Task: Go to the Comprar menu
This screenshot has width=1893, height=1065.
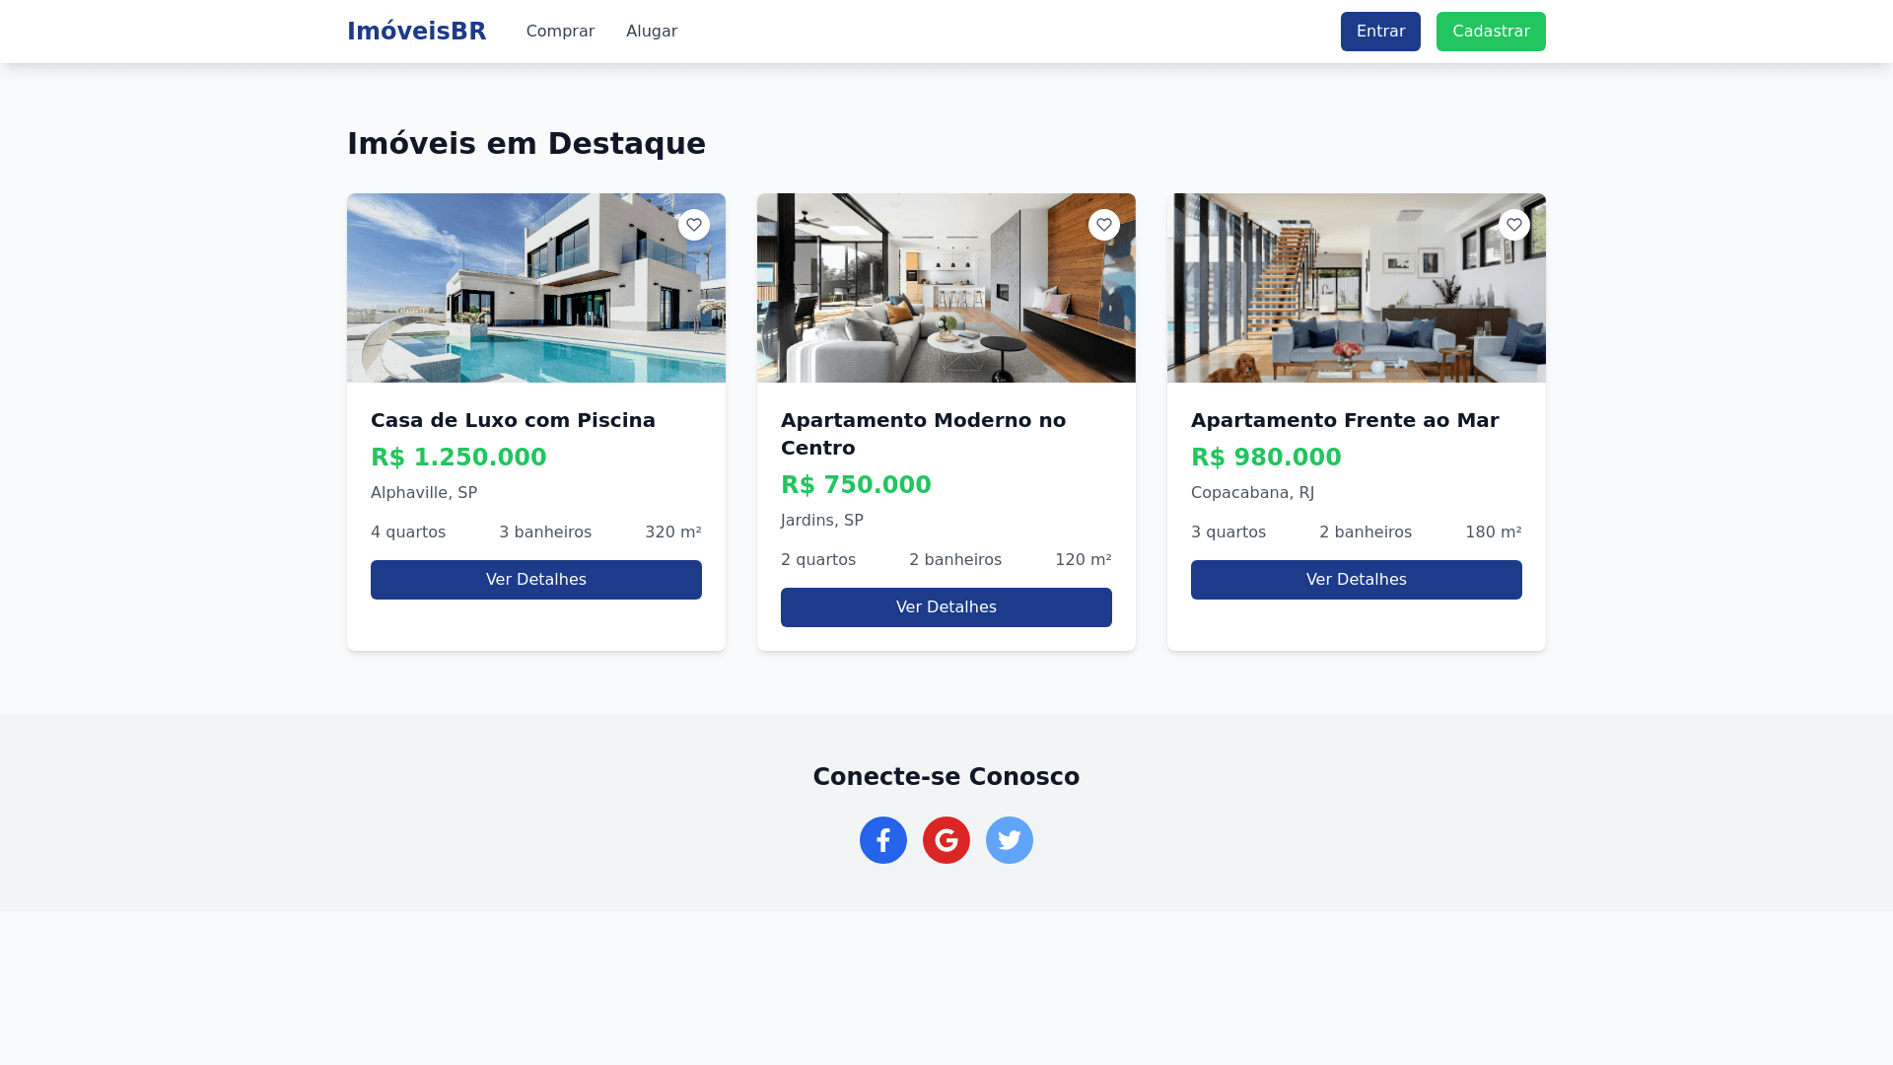Action: coord(560,32)
